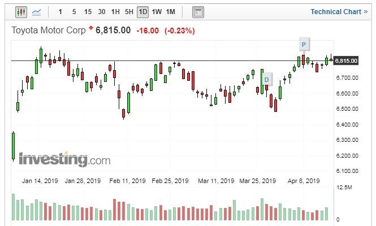Select the 1W interval
Image resolution: width=376 pixels, height=226 pixels.
[157, 12]
